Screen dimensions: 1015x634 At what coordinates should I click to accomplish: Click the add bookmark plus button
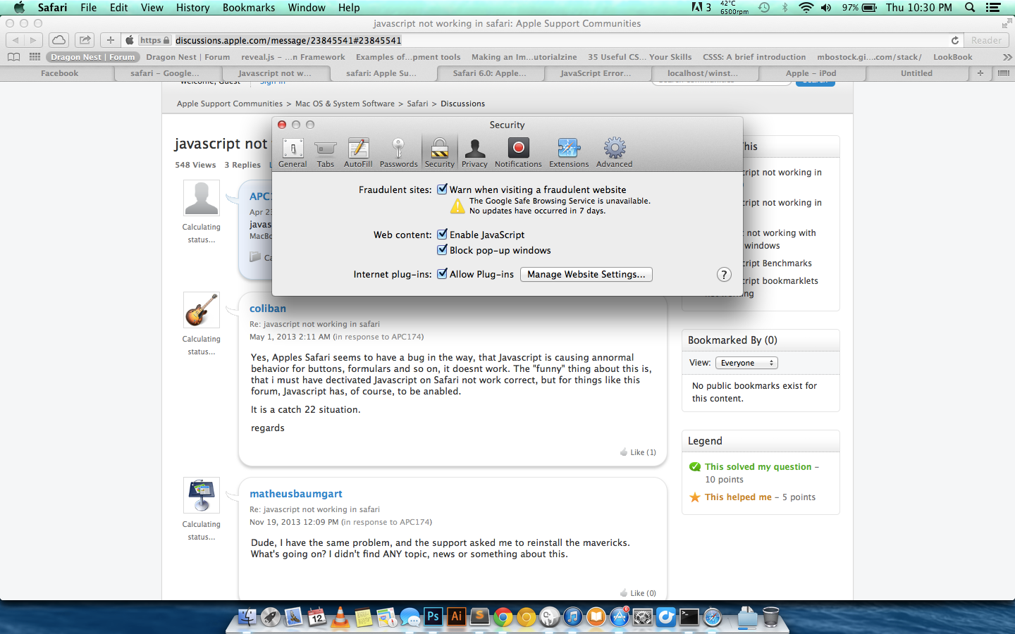tap(110, 40)
